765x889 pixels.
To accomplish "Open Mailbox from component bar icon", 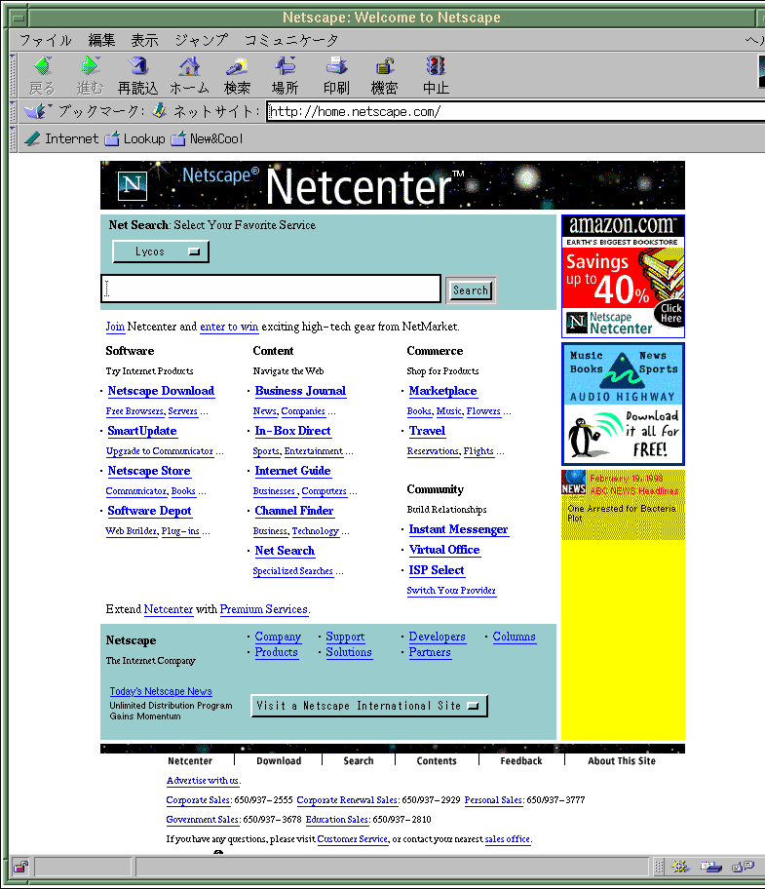I will [x=710, y=867].
